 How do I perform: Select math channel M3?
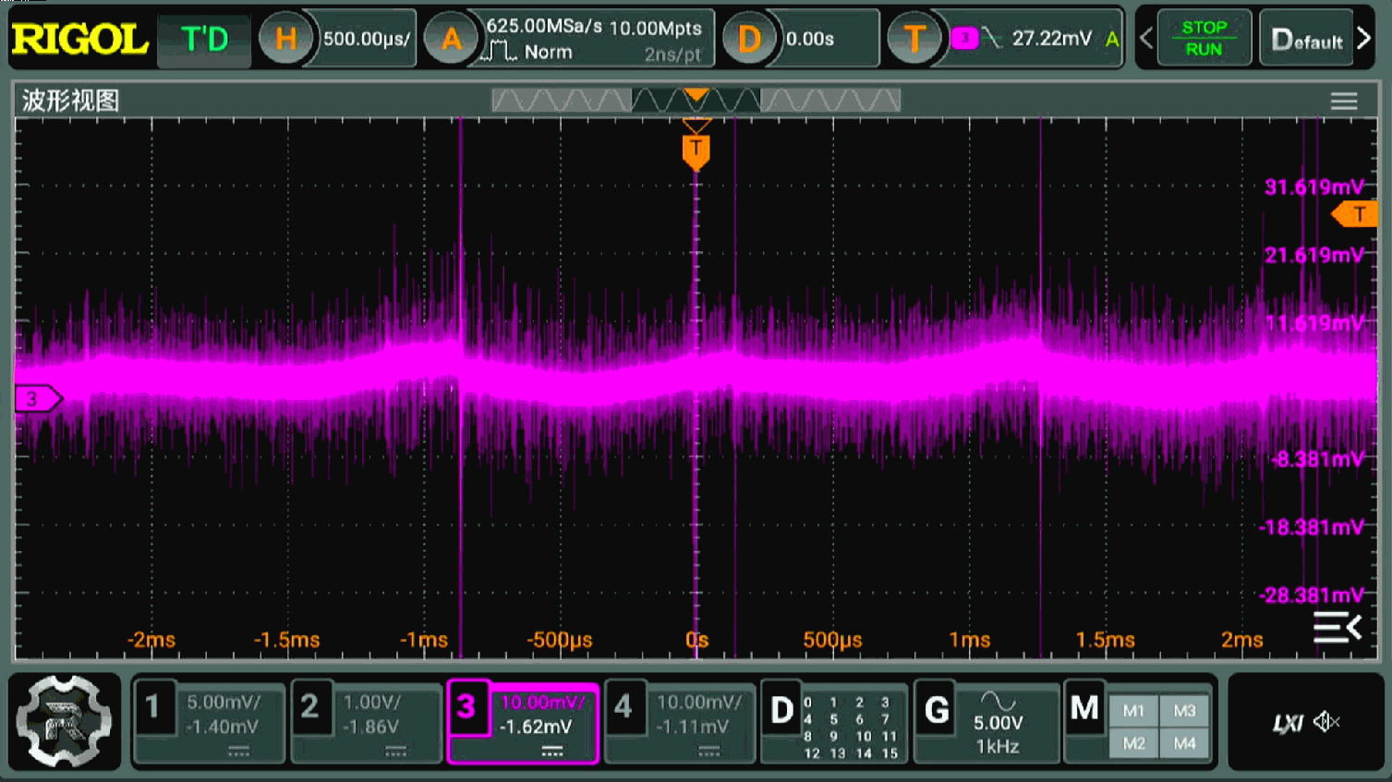click(x=1184, y=710)
